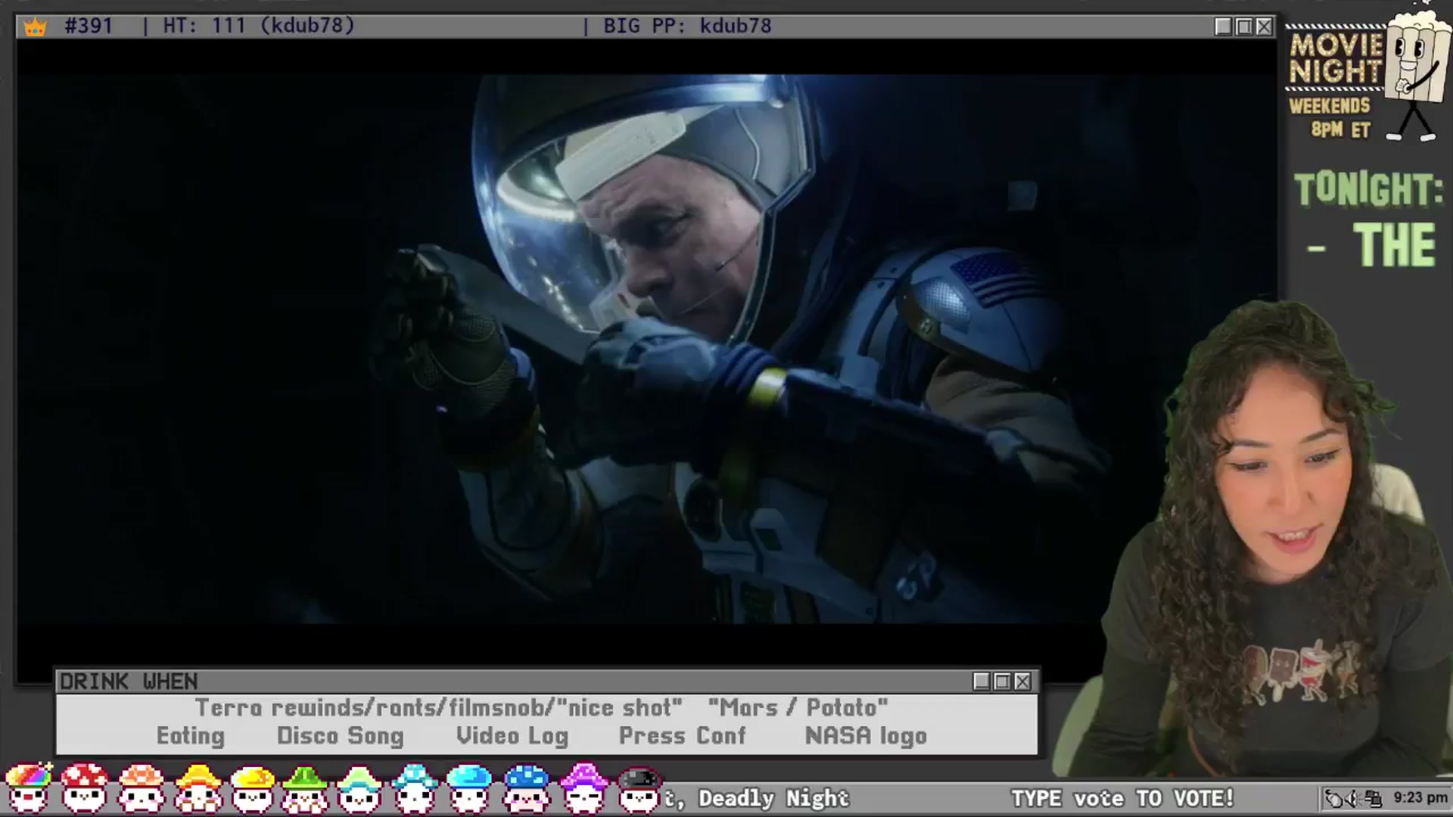1453x817 pixels.
Task: Click the orange crown icon in title bar
Action: (35, 27)
